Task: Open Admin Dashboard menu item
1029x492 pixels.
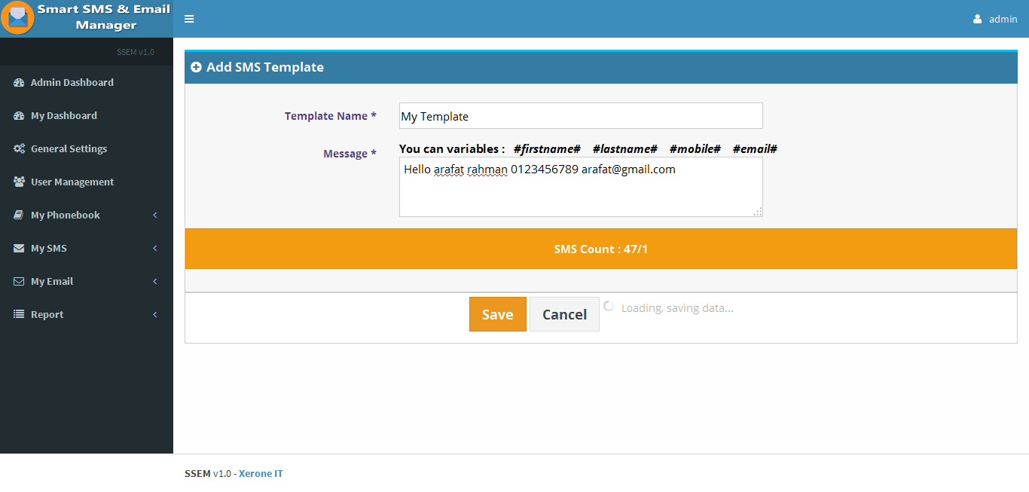Action: coord(87,82)
